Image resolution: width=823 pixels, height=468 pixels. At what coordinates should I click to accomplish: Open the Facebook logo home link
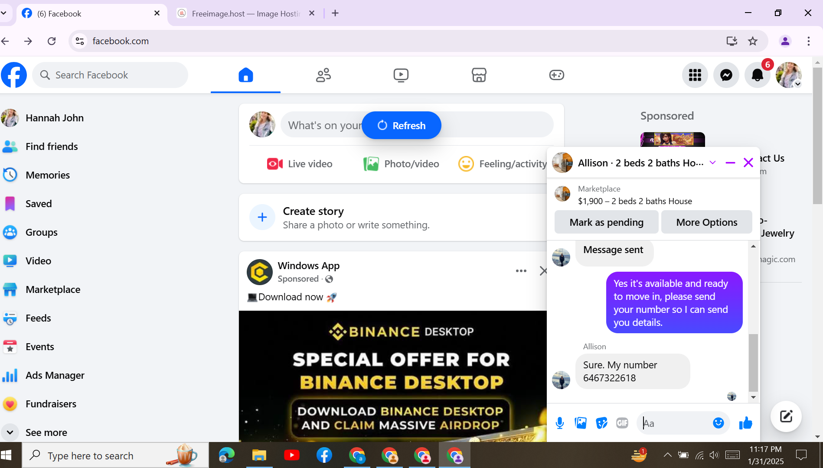14,75
